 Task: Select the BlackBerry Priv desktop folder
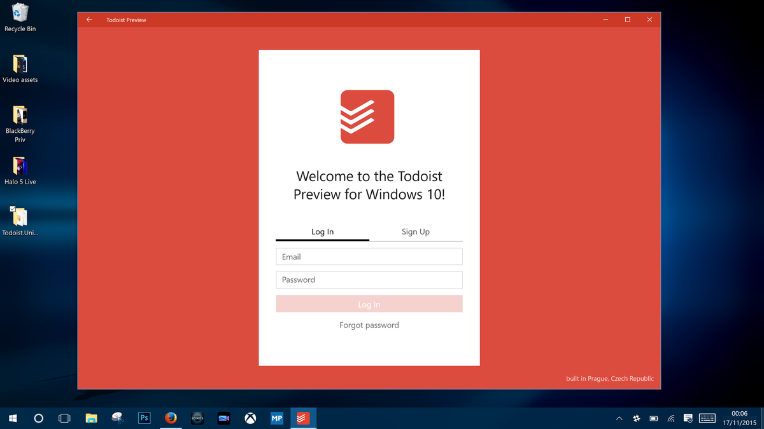click(20, 124)
